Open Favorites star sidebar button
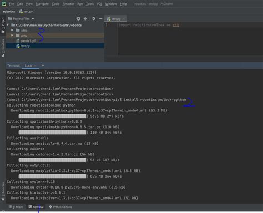 coord(3,191)
